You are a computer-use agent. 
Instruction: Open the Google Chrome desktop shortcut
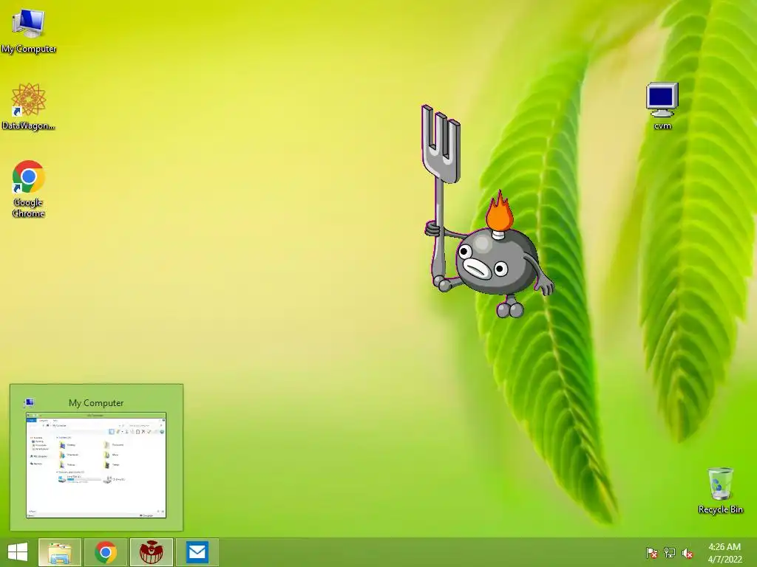[29, 188]
